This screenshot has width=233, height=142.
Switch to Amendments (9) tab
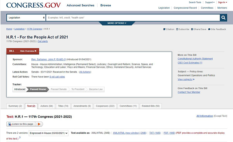pyautogui.click(x=82, y=106)
